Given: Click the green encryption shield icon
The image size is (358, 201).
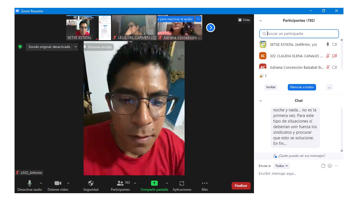Looking at the screenshot, I should (x=20, y=47).
